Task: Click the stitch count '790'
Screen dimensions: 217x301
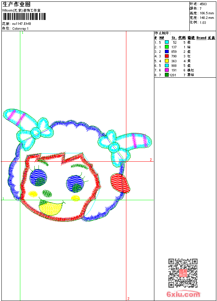Action: (x=174, y=56)
